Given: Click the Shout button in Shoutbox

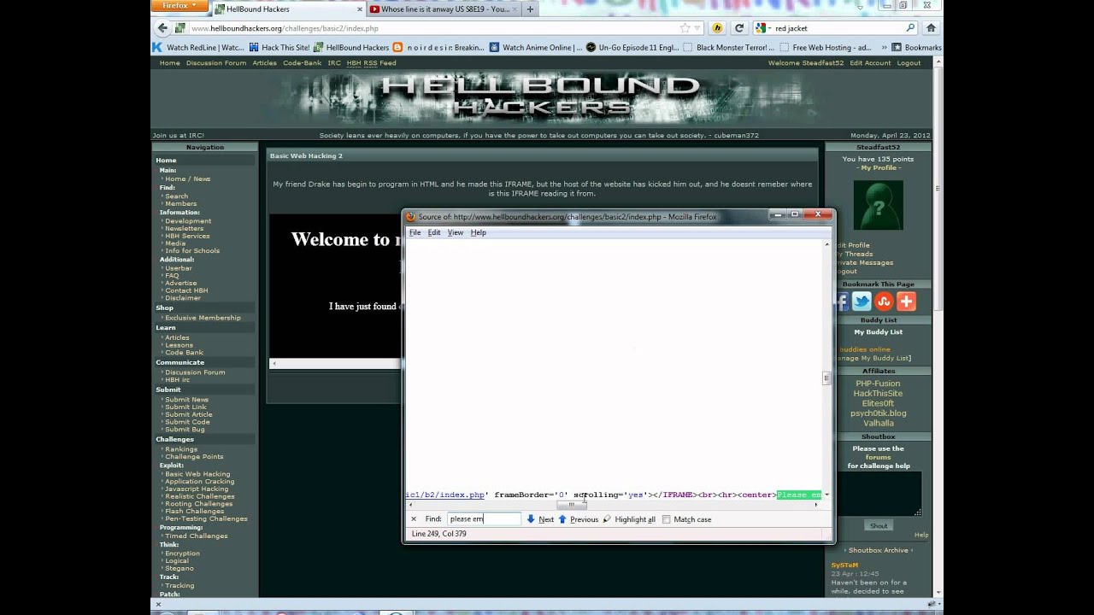Looking at the screenshot, I should pos(878,525).
